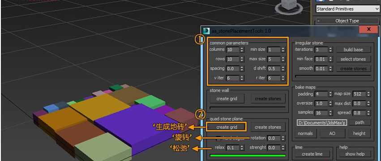Adjust the iterations spinner arrows
Viewport: 381px width, 161px height.
point(330,50)
